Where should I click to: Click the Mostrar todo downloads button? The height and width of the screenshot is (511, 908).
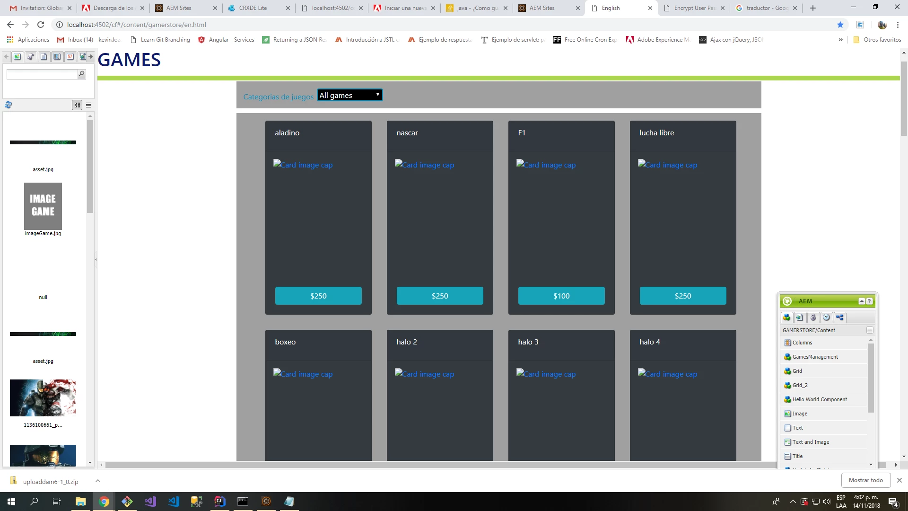point(865,480)
